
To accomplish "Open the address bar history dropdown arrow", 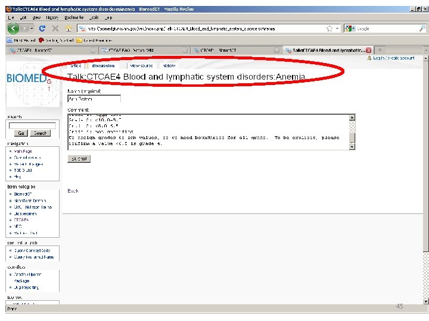I will (337, 29).
